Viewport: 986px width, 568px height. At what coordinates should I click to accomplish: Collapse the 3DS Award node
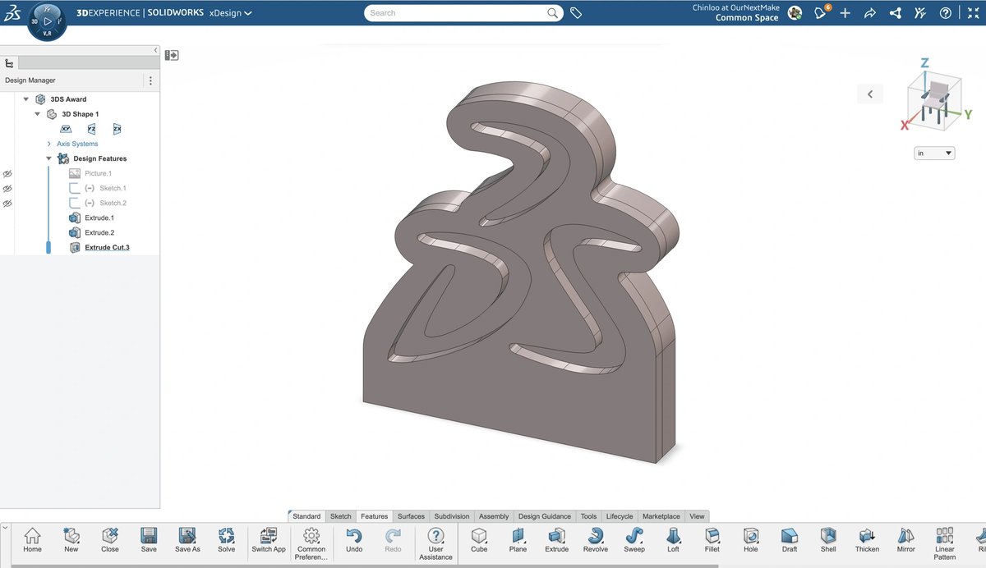(x=25, y=99)
